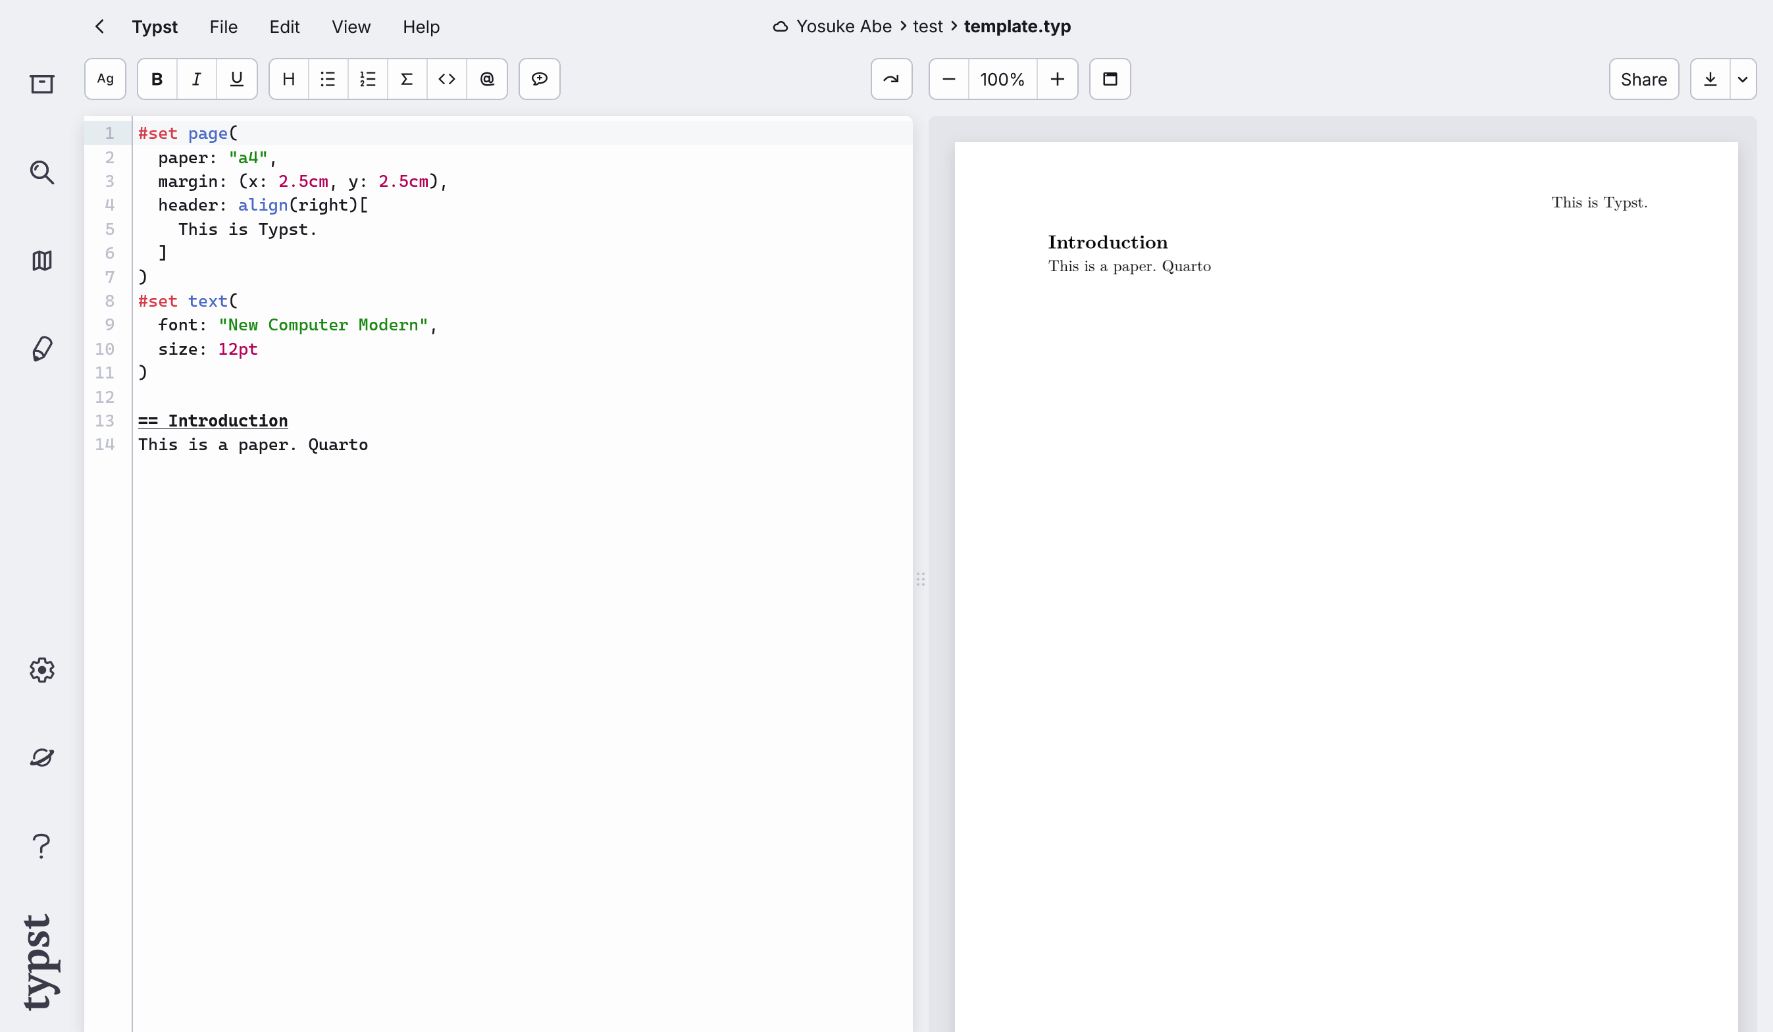Viewport: 1773px width, 1032px height.
Task: Insert a numbered list
Action: click(x=367, y=79)
